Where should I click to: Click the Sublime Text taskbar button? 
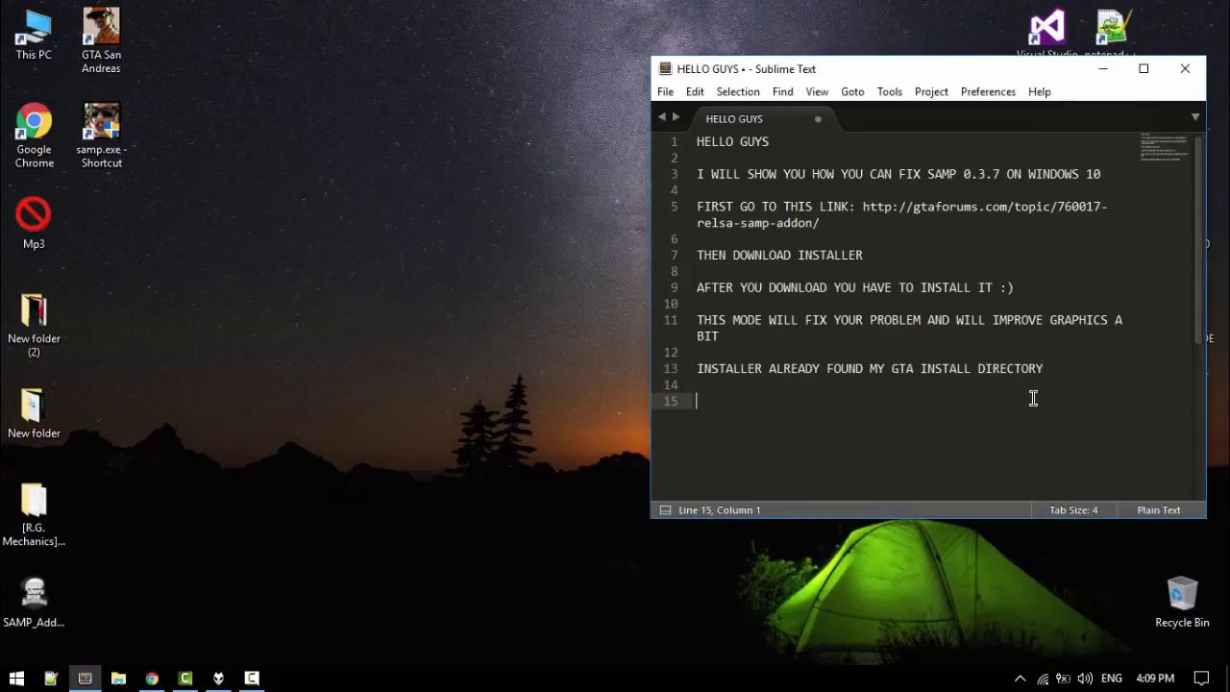point(85,678)
